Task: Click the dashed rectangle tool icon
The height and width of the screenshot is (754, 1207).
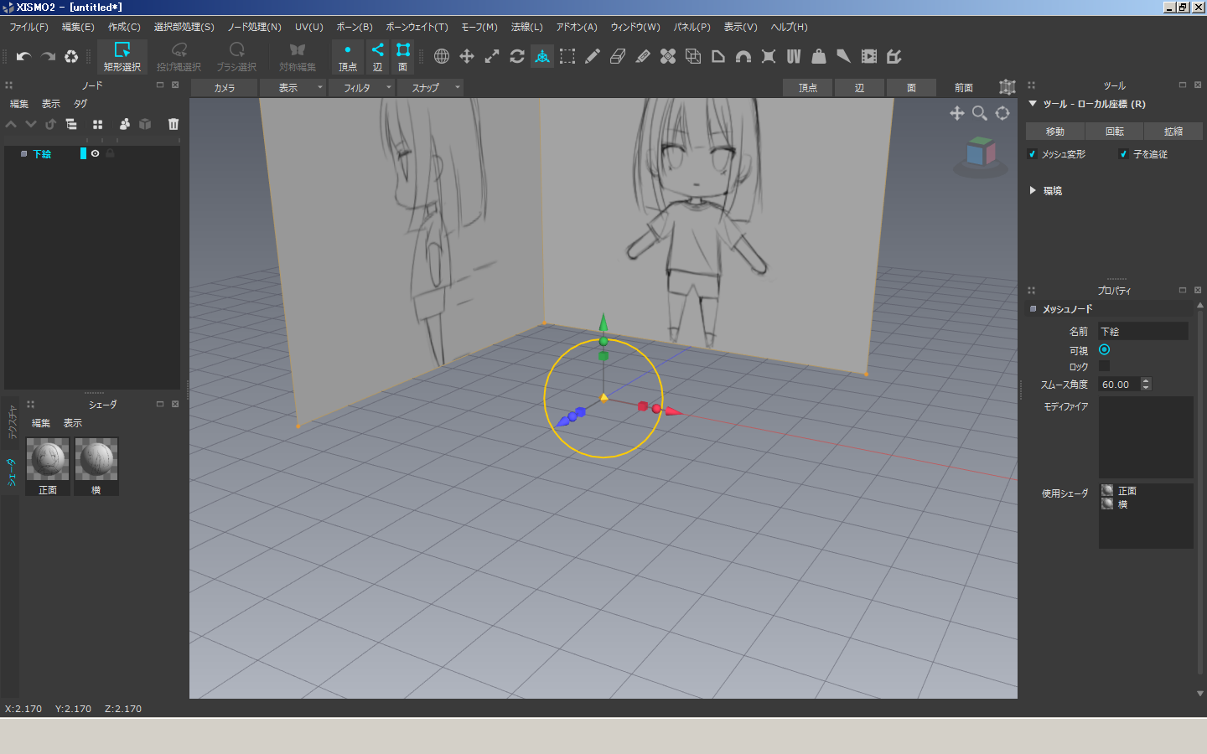Action: pyautogui.click(x=567, y=56)
